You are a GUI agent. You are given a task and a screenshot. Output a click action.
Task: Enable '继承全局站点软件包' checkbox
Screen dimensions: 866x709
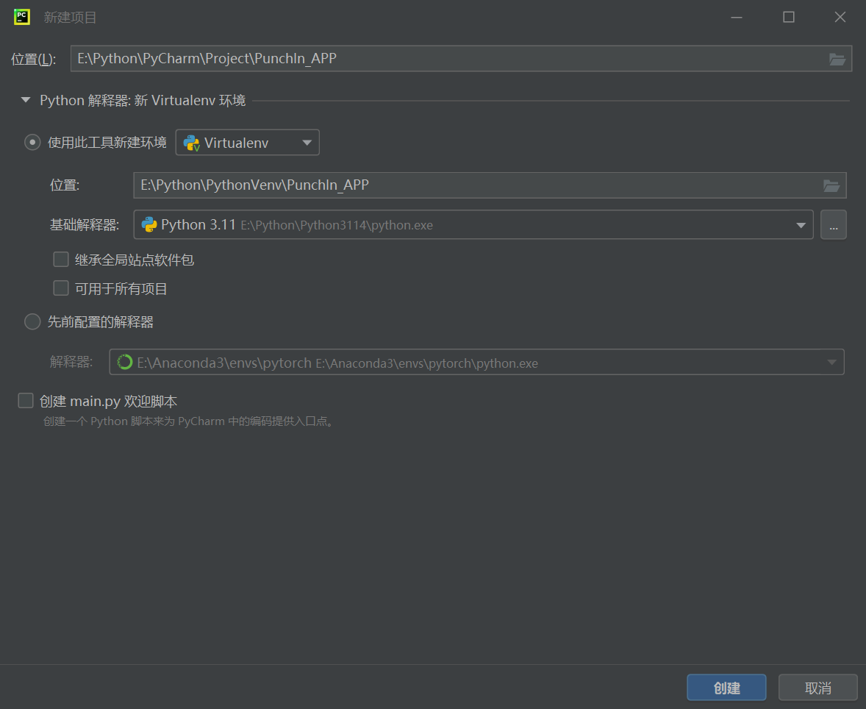pos(61,260)
